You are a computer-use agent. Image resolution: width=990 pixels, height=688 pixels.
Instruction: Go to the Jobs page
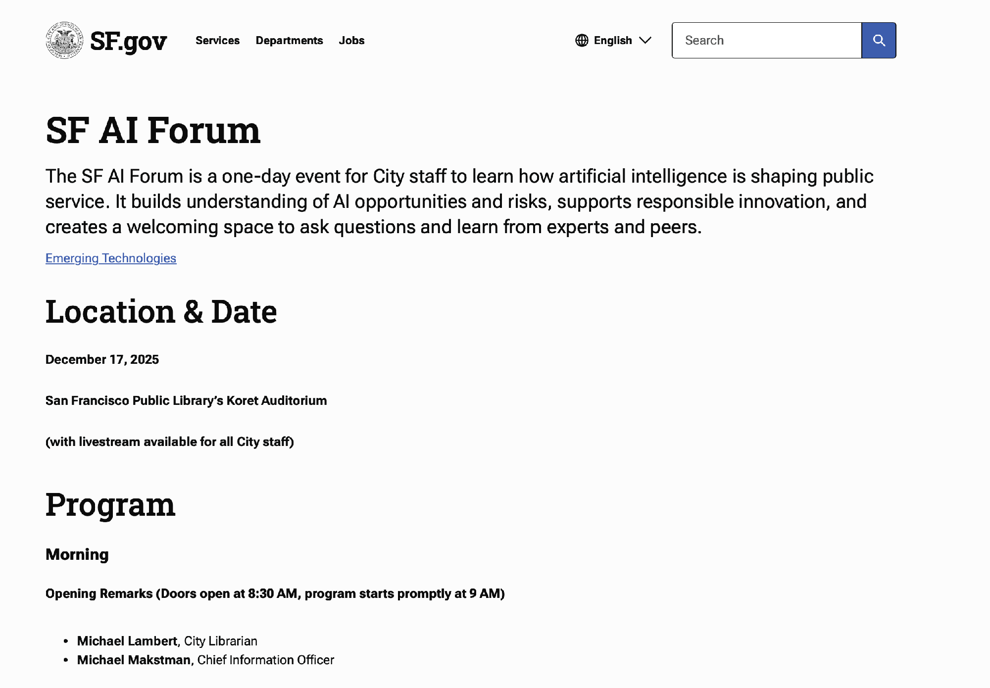[351, 41]
